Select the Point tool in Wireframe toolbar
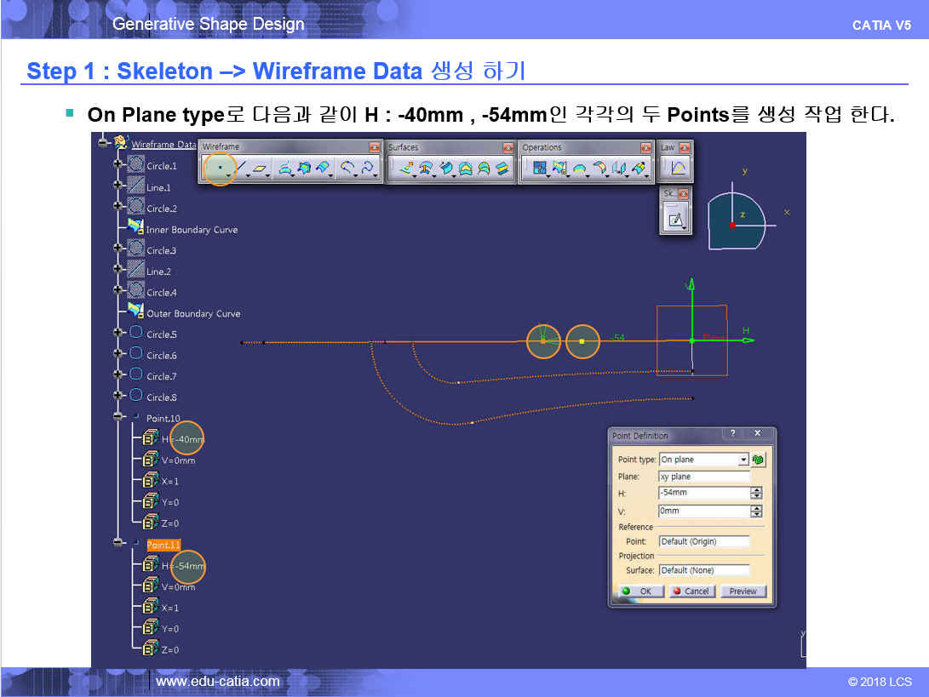929x697 pixels. (x=220, y=169)
